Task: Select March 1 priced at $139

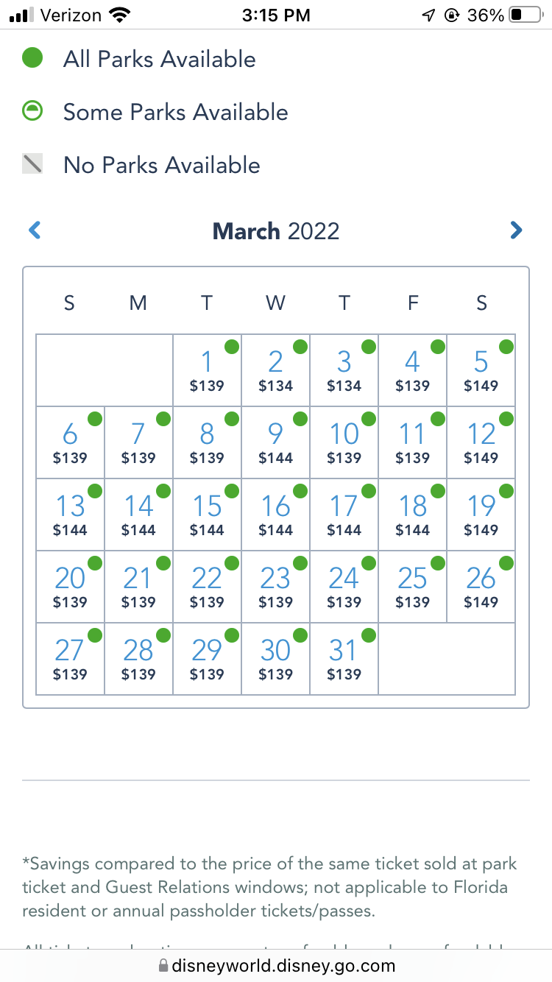Action: [x=207, y=370]
